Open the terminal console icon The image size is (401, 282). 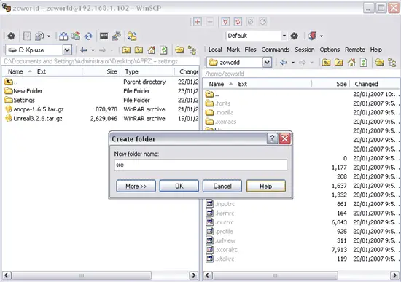pos(104,36)
